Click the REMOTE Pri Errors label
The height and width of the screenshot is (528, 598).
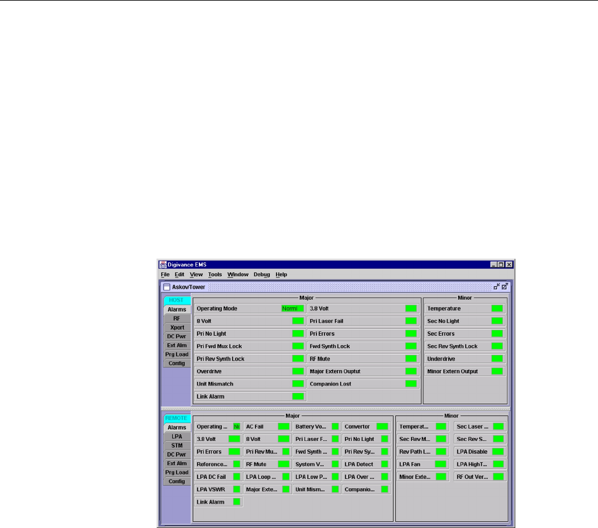coord(209,452)
